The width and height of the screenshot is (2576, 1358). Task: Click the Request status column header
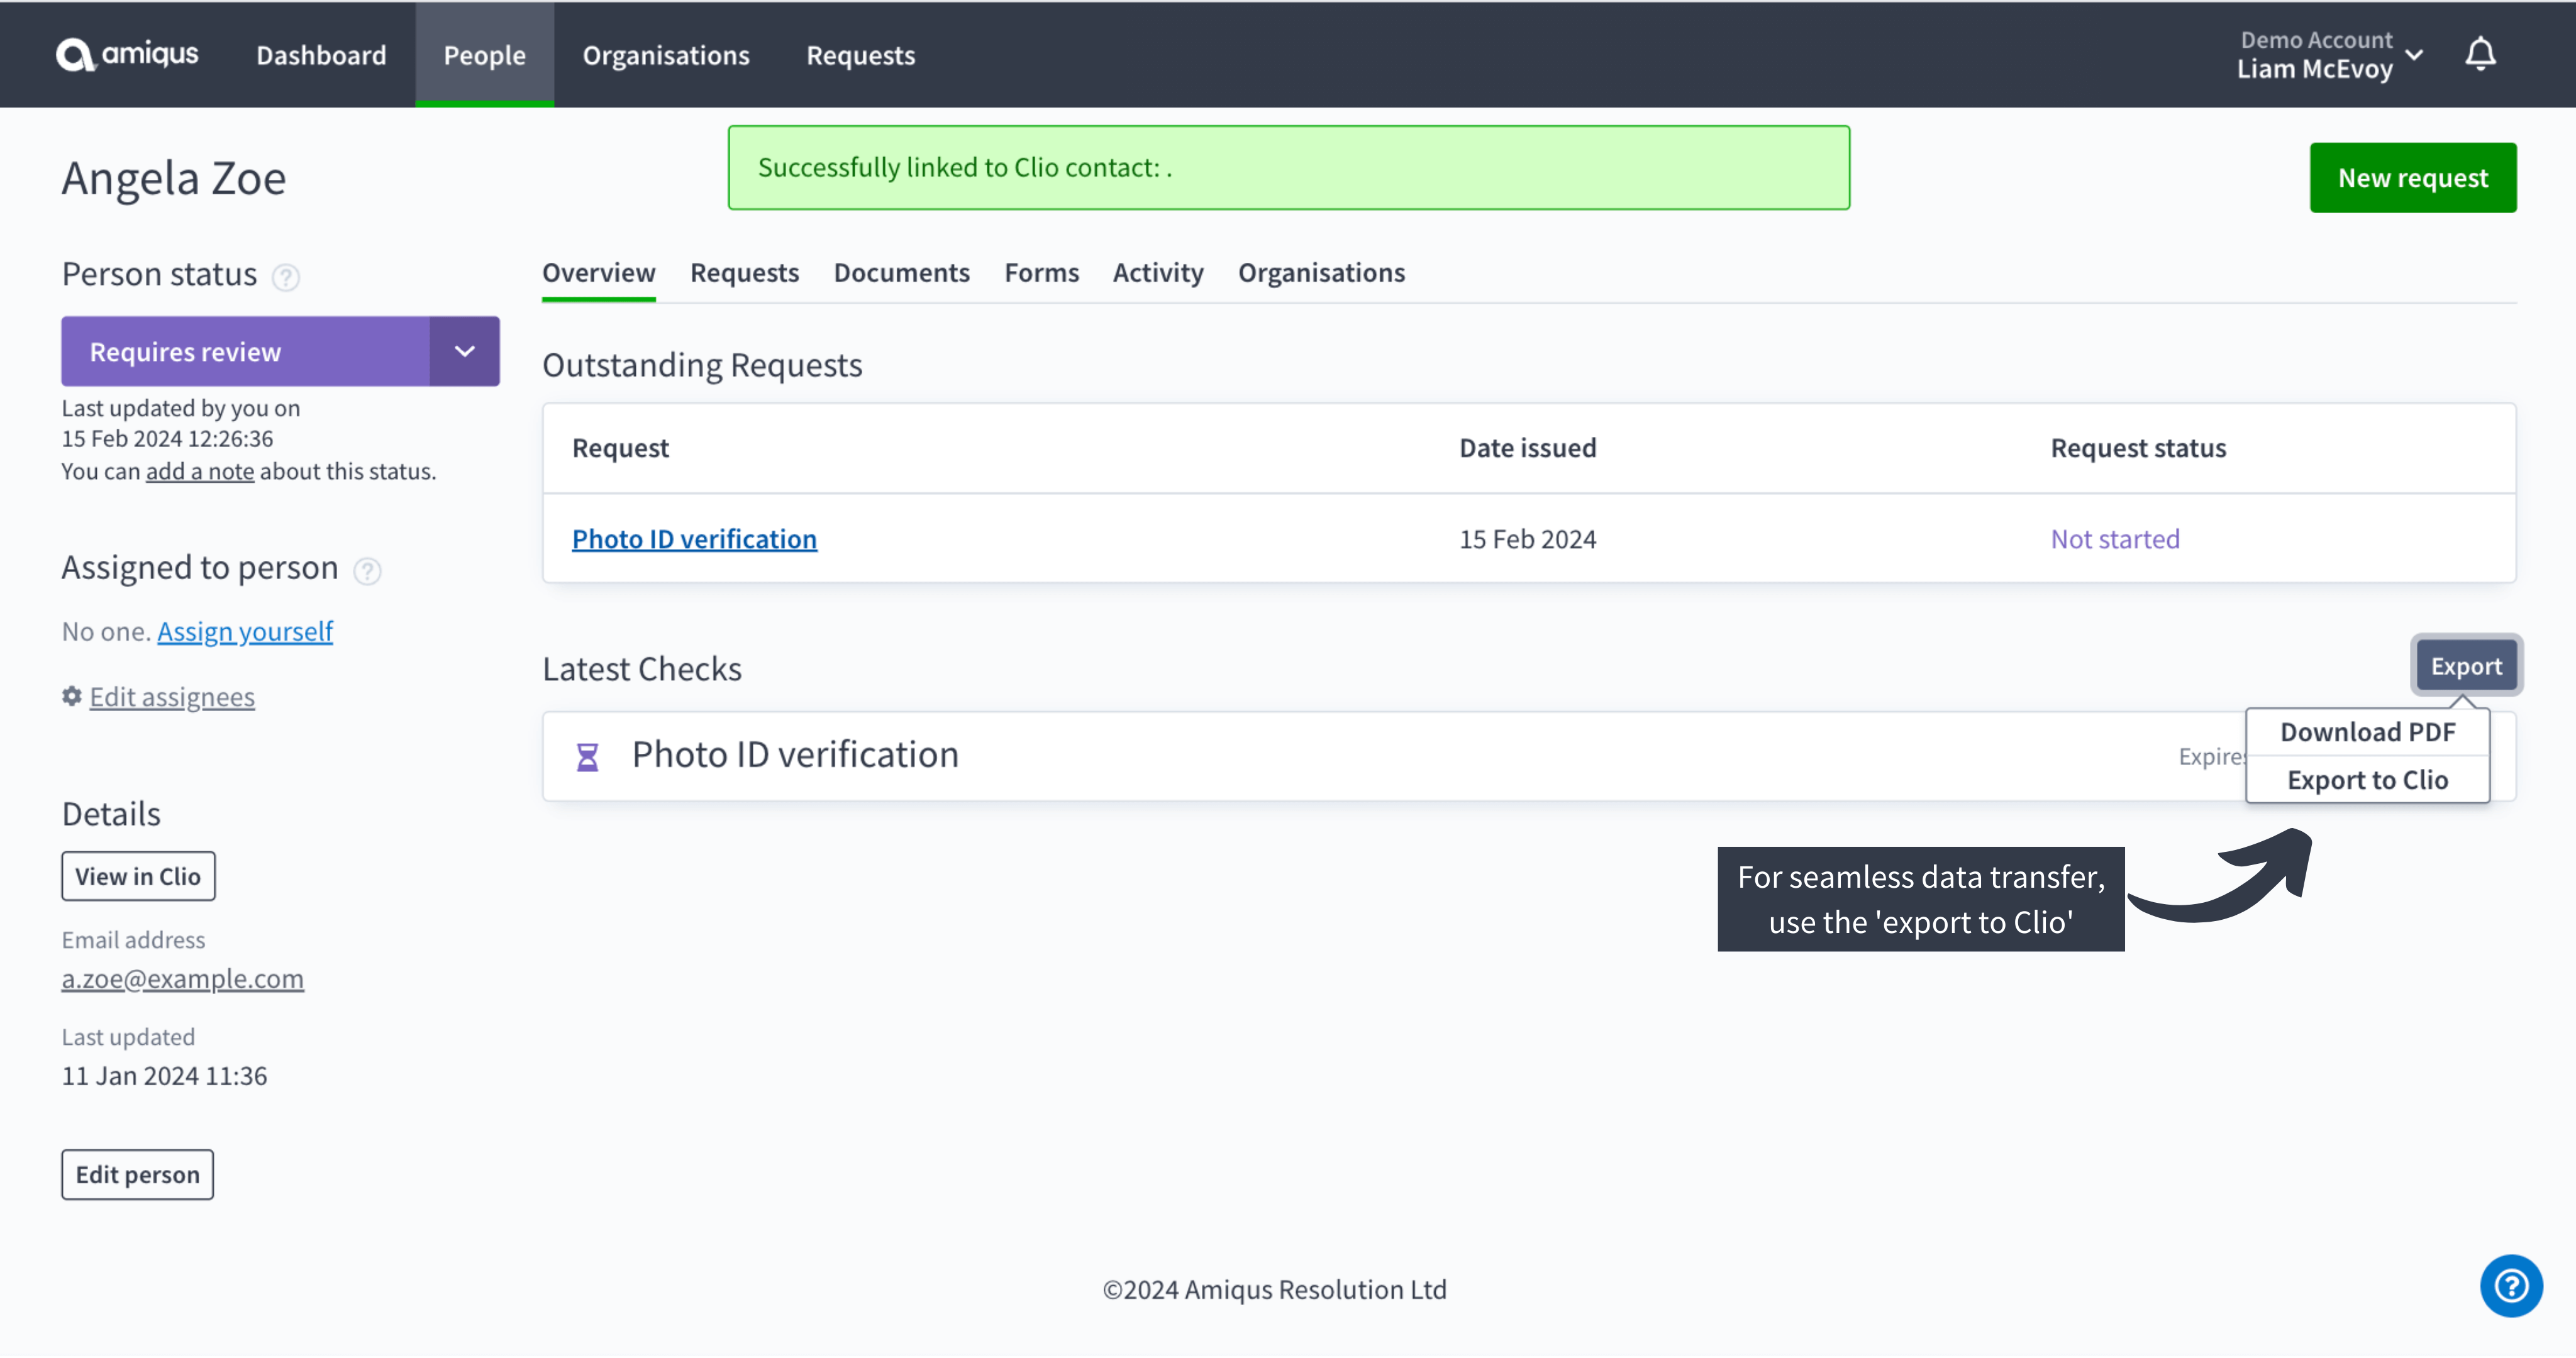[2138, 448]
